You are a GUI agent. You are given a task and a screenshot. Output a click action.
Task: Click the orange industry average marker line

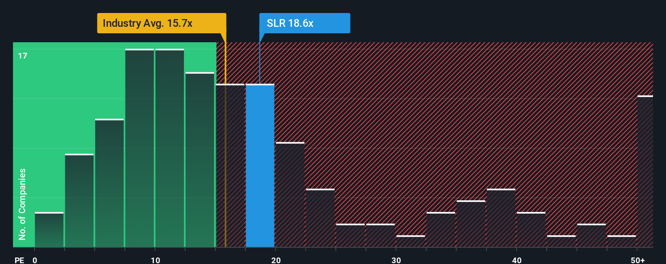coord(225,140)
